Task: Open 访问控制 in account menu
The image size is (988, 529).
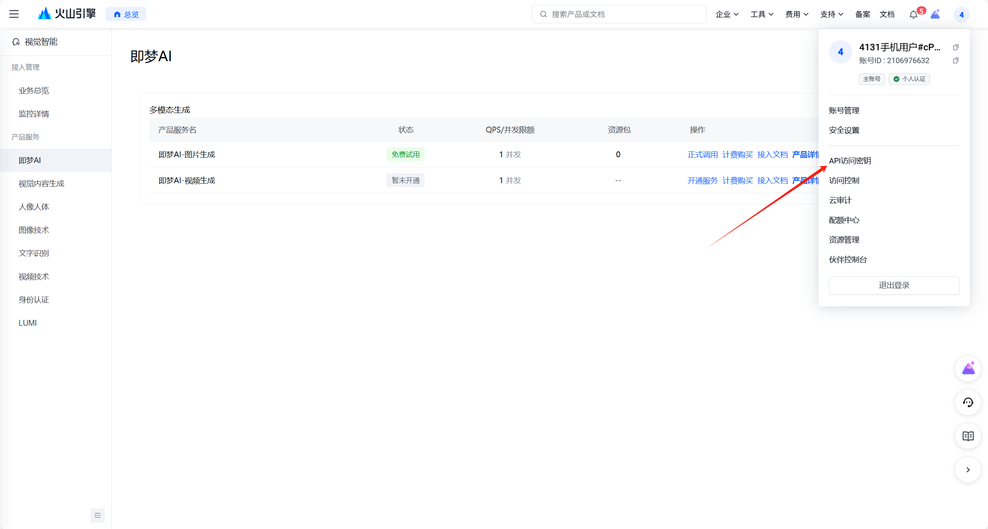Action: [x=844, y=180]
